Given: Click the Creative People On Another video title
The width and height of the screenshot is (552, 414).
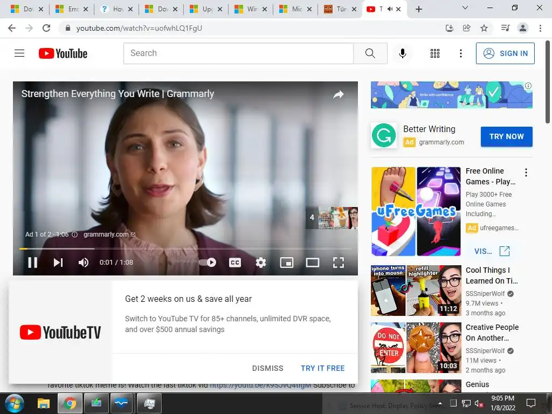Looking at the screenshot, I should (x=492, y=333).
